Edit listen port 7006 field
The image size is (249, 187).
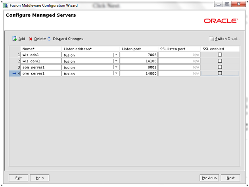point(139,55)
